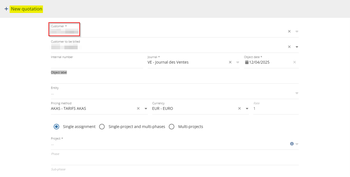The image size is (350, 177).
Task: Clear the Object date value
Action: 294,62
